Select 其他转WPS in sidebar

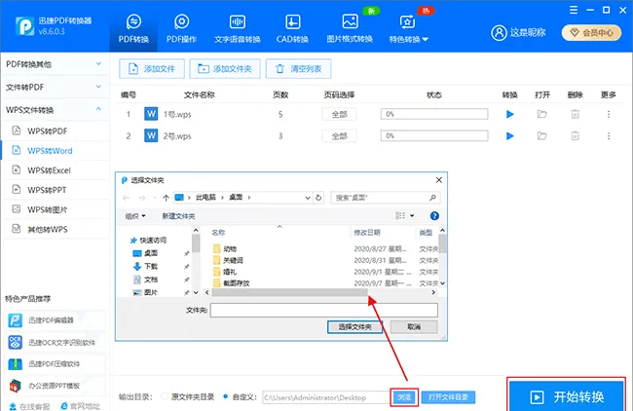[55, 229]
